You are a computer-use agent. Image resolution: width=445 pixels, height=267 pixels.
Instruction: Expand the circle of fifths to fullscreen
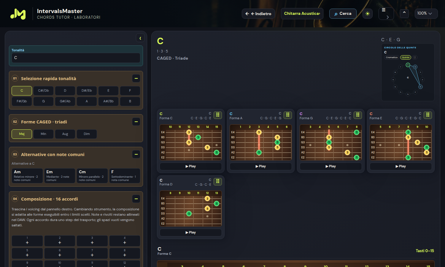(415, 58)
